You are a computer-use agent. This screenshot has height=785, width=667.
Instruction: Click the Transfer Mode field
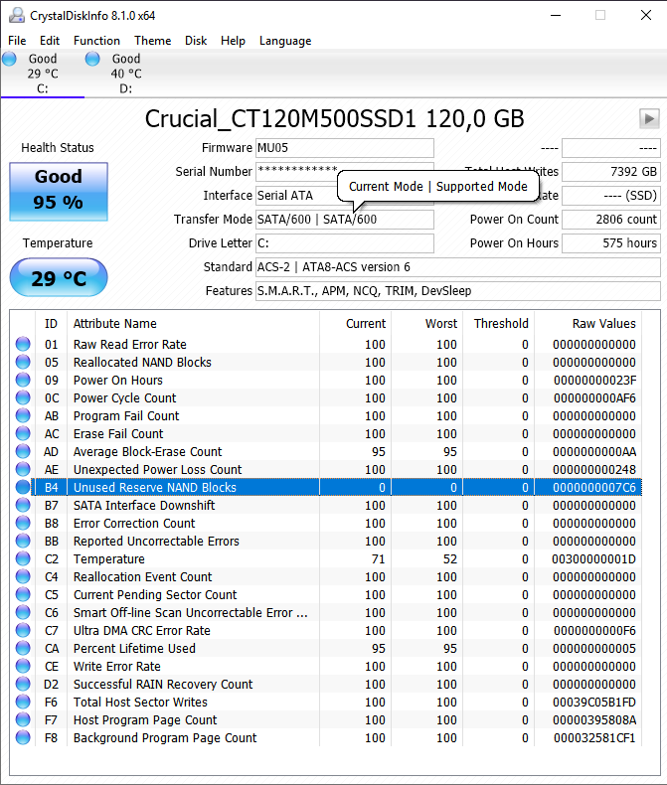345,220
